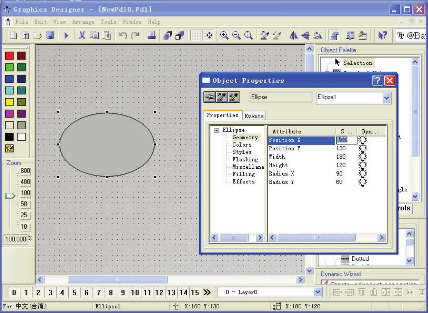Pin the Object Properties window
This screenshot has height=313, width=428.
(209, 97)
